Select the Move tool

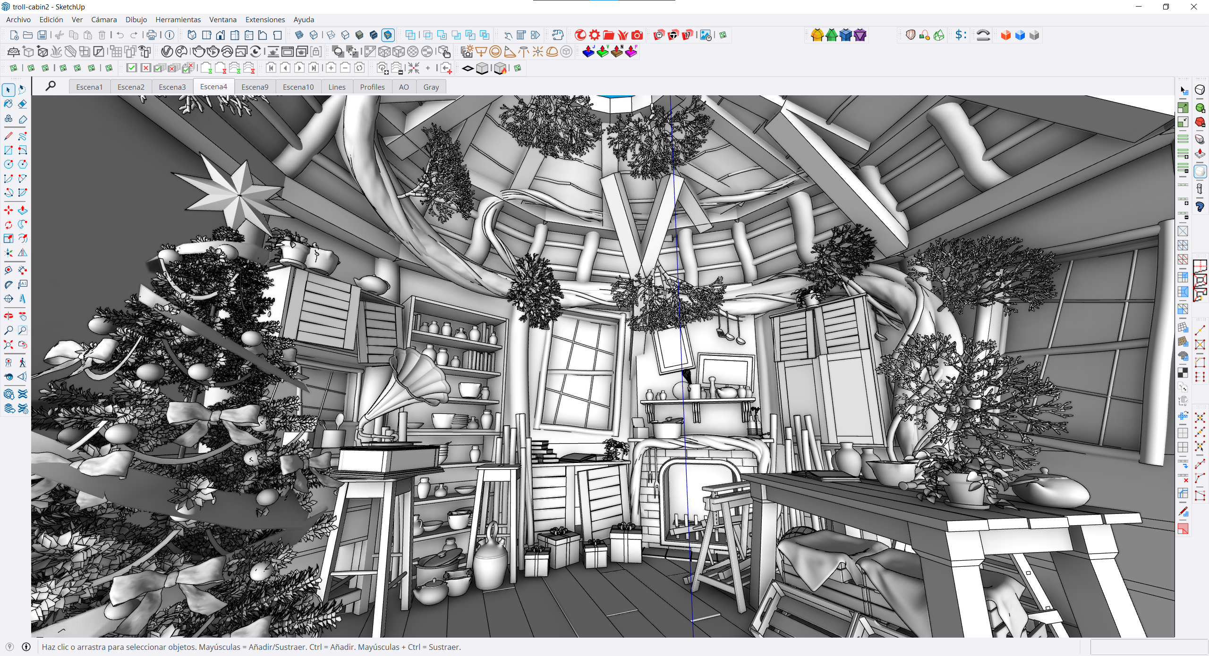[9, 210]
